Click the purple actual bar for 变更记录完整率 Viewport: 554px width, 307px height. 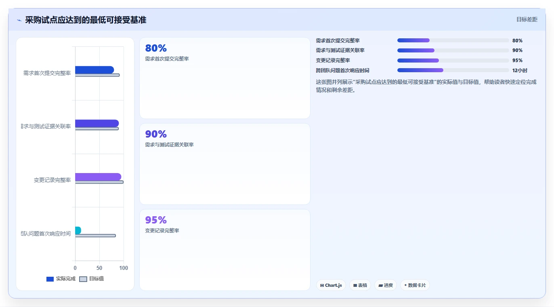98,177
